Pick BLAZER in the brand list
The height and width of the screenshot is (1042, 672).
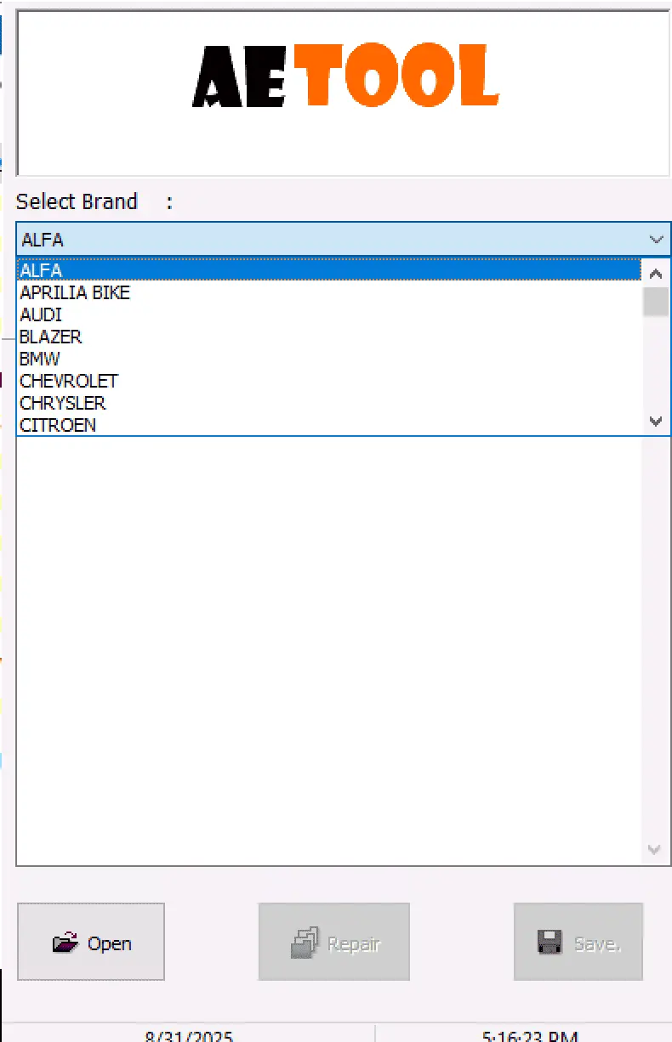click(x=51, y=337)
